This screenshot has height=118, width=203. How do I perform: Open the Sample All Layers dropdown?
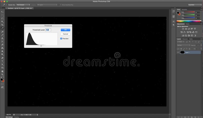point(47,5)
